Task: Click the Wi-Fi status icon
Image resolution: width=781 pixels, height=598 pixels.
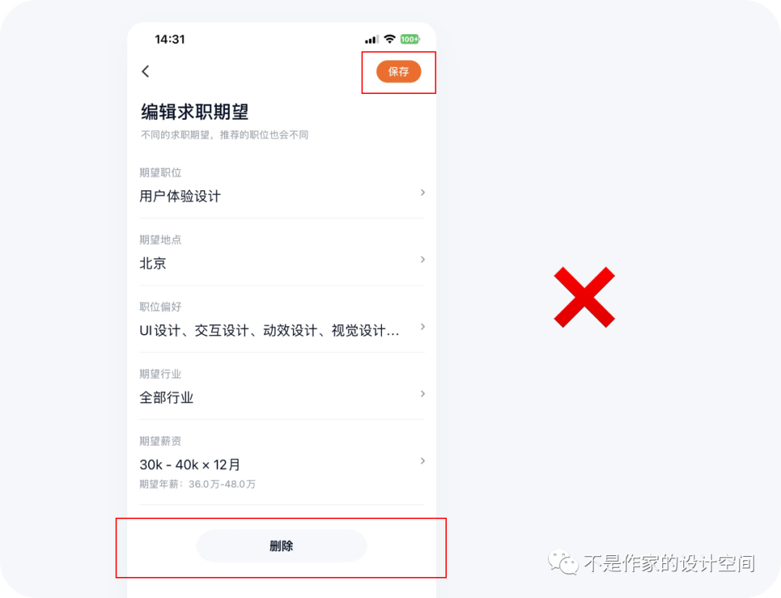Action: [390, 39]
